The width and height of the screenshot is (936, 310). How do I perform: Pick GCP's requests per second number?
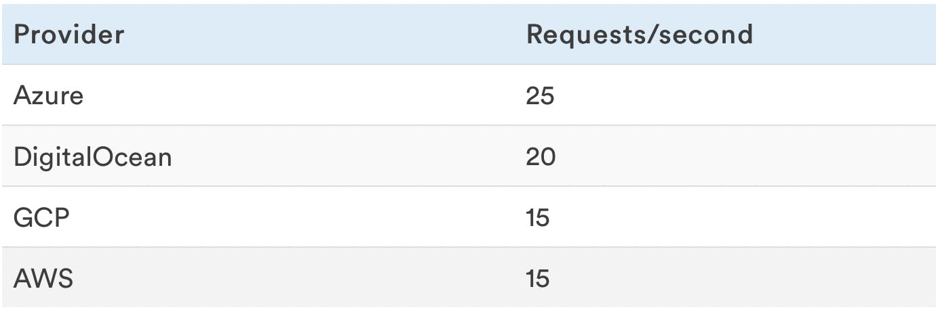coord(538,217)
